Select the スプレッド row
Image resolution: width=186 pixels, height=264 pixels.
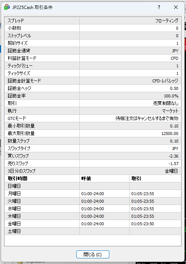tap(93, 21)
